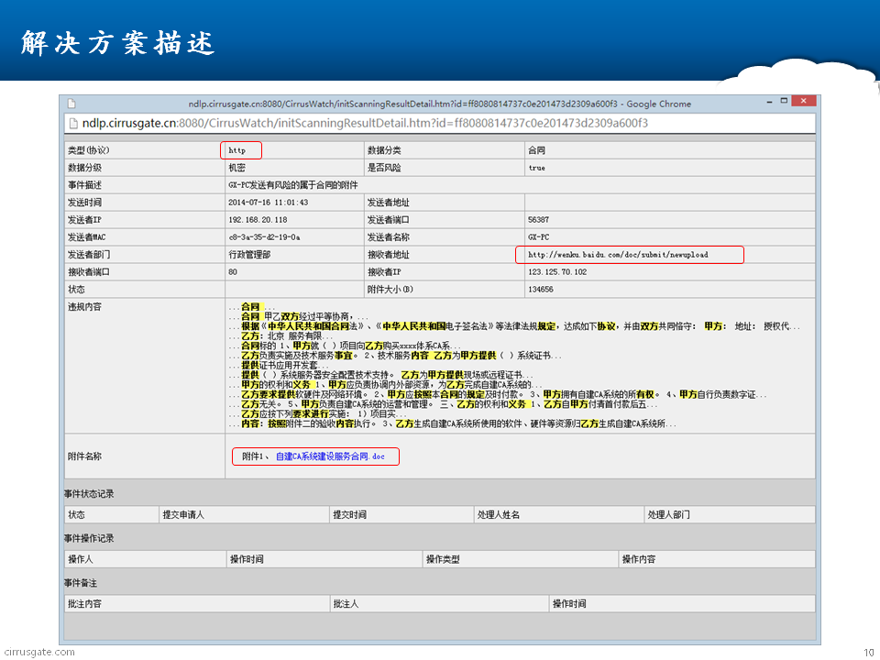880x660 pixels.
Task: Click the send time 2014-07-16 11:01:43
Action: 268,202
